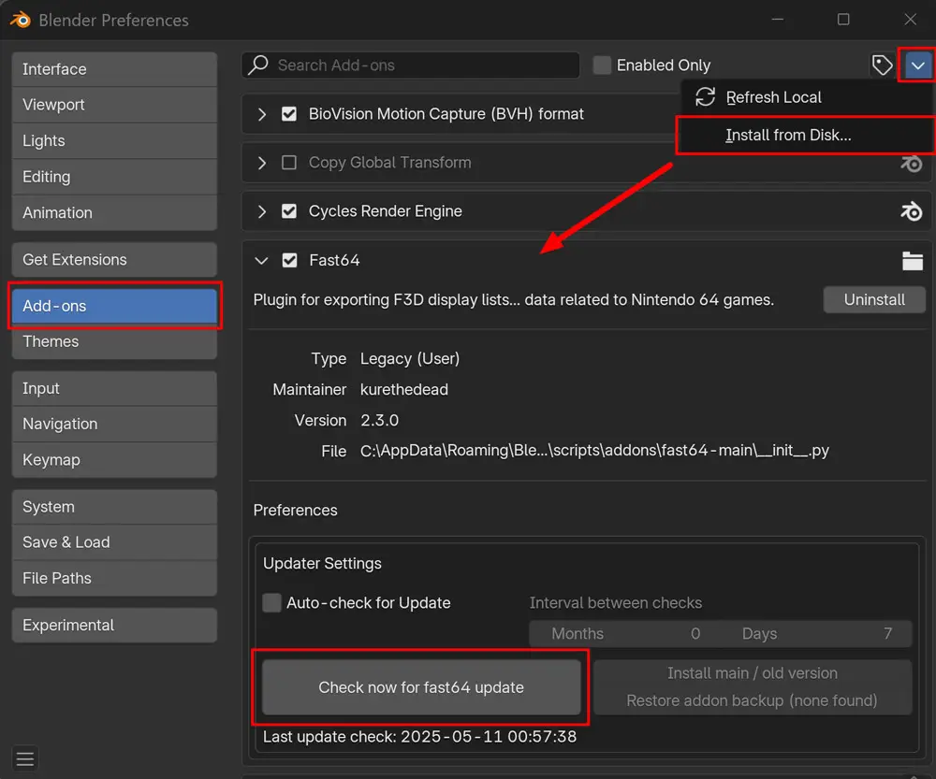Choose Install from Disk... menu entry

(805, 136)
